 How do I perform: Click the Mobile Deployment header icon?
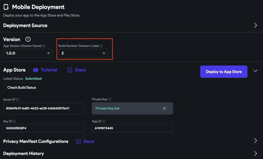click(6, 7)
